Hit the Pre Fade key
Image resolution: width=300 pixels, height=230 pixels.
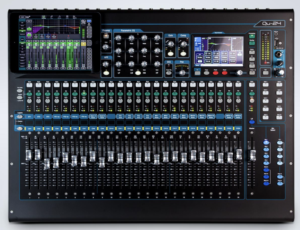(20, 91)
